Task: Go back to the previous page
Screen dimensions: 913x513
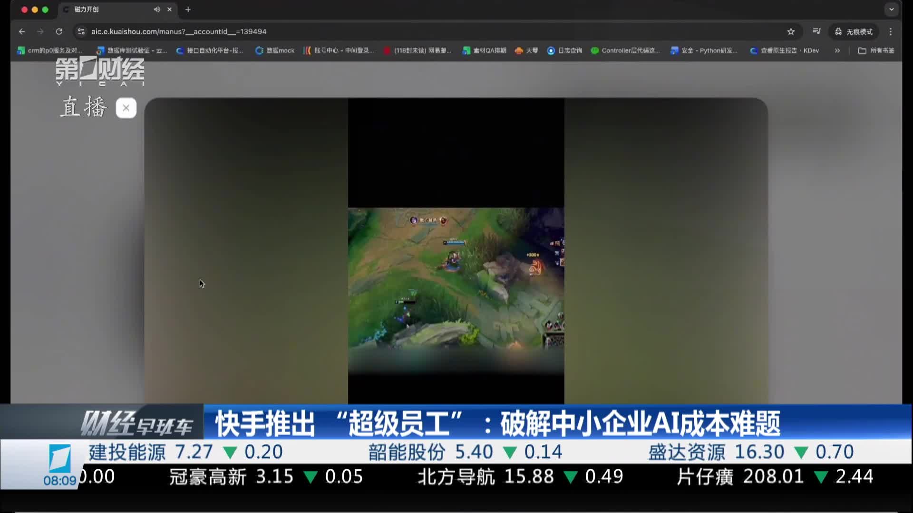Action: coord(22,31)
